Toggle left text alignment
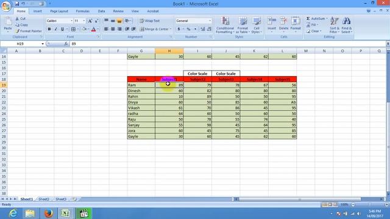Viewport: 390px width, 219px height. pos(106,29)
